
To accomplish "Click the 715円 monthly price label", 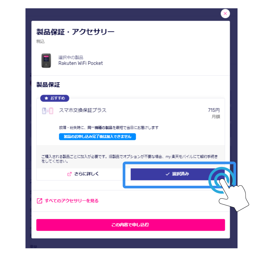I will tap(214, 110).
